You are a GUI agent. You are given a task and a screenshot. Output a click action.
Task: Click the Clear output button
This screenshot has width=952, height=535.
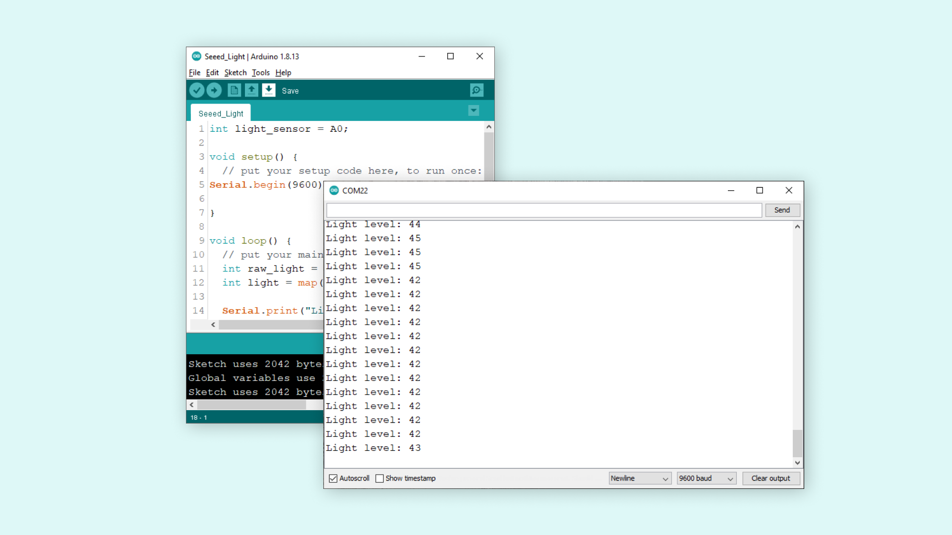tap(771, 478)
